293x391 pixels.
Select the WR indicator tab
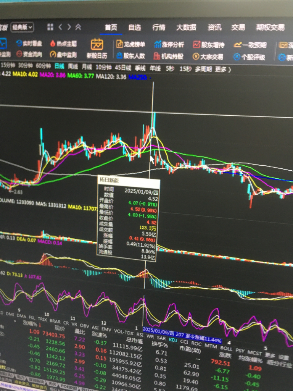pyautogui.click(x=150, y=336)
